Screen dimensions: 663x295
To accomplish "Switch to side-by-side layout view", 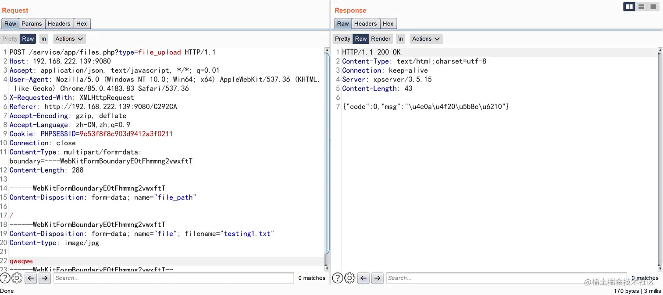I will (629, 7).
